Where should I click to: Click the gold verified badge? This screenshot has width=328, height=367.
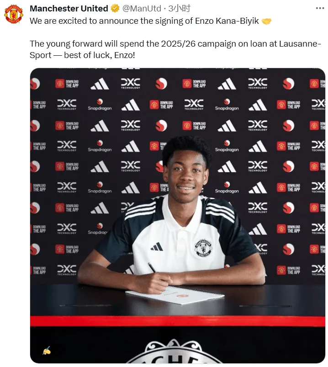click(x=115, y=8)
